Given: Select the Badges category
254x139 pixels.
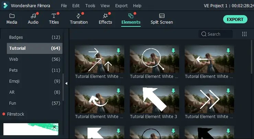Looking at the screenshot, I should point(35,37).
